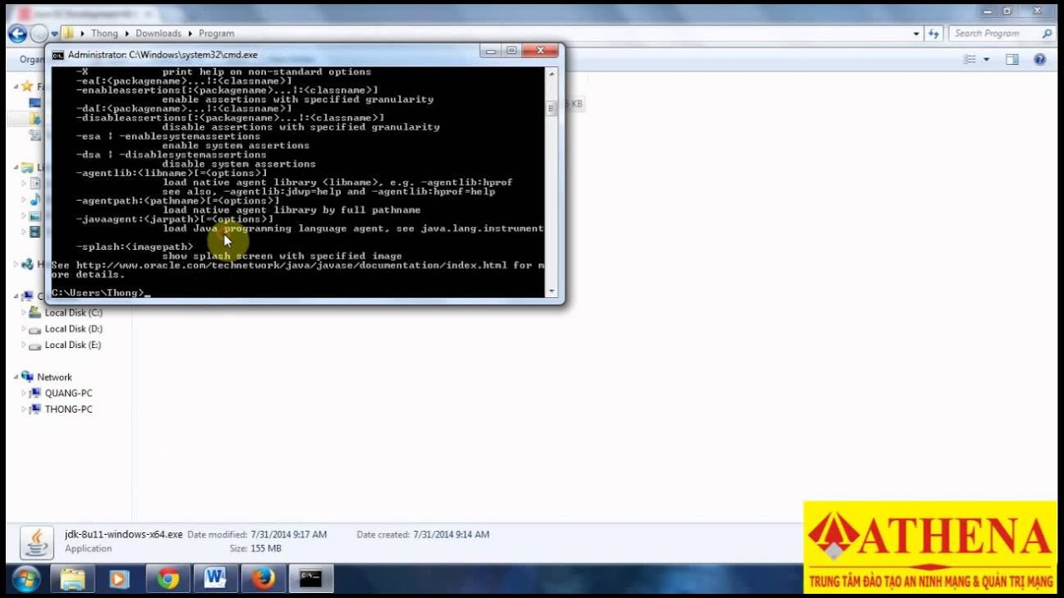Select the Music library icon
Image resolution: width=1064 pixels, height=598 pixels.
(35, 199)
